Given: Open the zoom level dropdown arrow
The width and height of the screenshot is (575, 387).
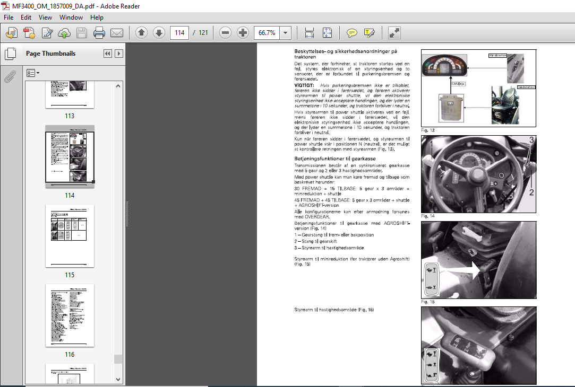Looking at the screenshot, I should pos(285,32).
